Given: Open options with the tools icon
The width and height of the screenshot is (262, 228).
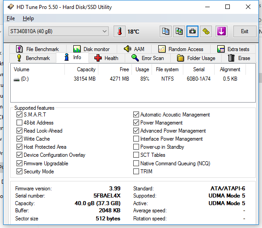Looking at the screenshot, I should 206,31.
